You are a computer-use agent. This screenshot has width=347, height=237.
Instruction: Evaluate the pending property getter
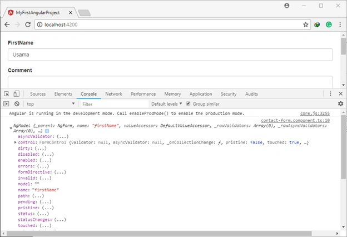click(46, 202)
